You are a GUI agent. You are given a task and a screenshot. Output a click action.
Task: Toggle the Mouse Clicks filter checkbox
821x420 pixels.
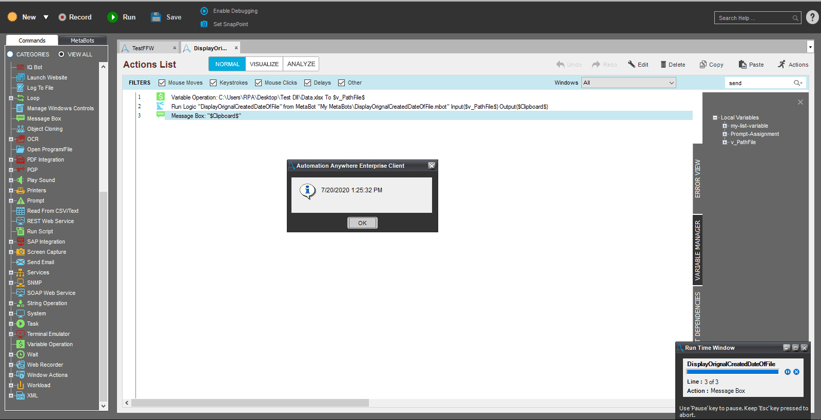(258, 83)
